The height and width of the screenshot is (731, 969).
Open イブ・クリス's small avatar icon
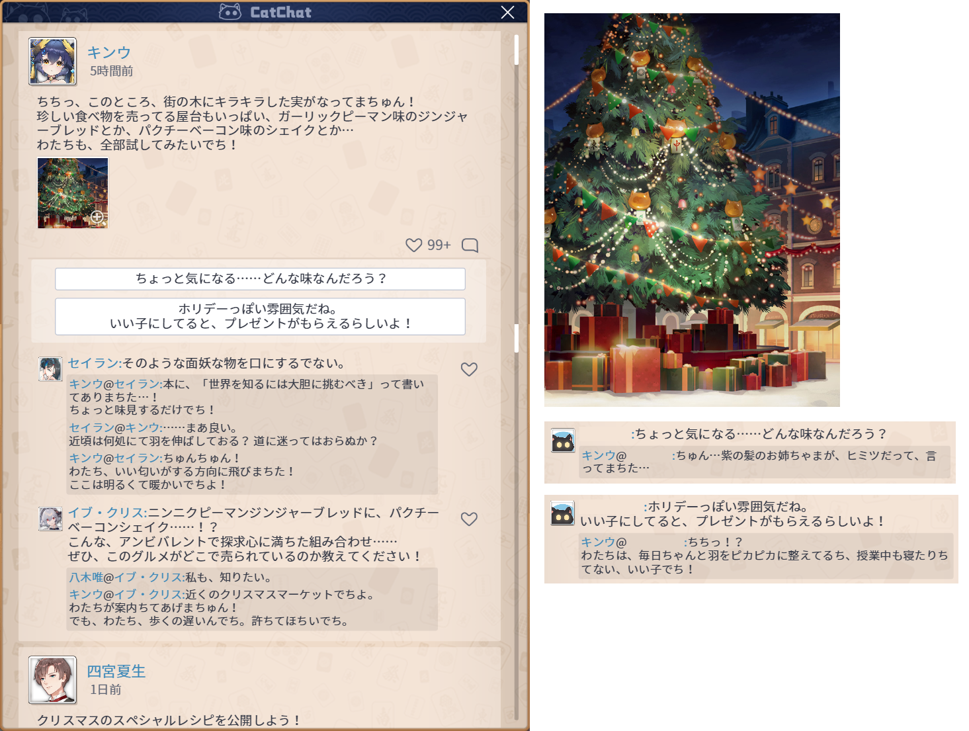[x=50, y=519]
